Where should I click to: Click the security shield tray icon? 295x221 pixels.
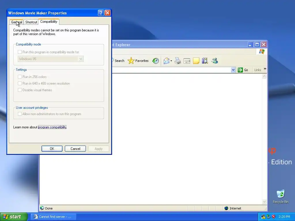[274, 217]
